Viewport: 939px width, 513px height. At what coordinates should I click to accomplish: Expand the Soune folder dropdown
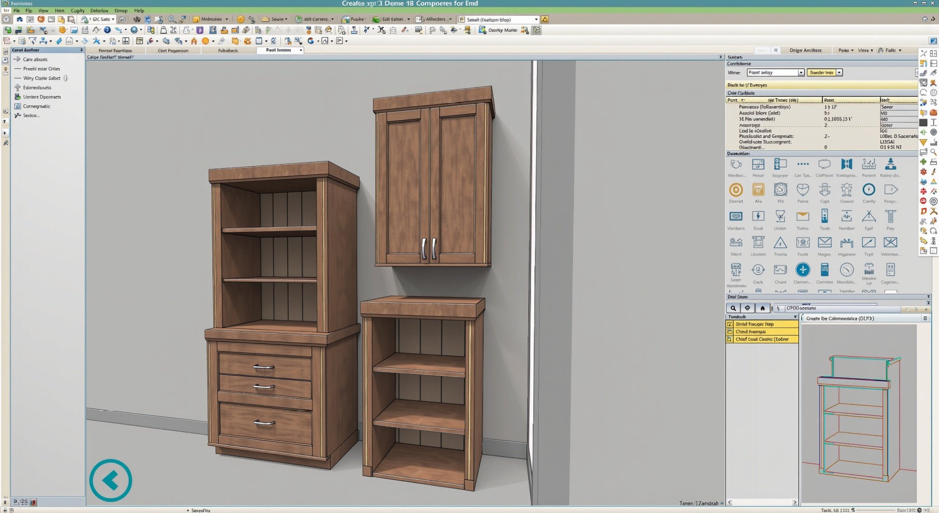274,19
